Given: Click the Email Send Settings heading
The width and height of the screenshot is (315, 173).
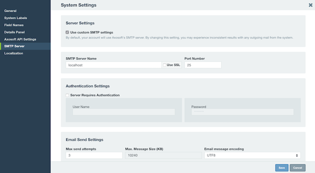Looking at the screenshot, I should pyautogui.click(x=84, y=140).
